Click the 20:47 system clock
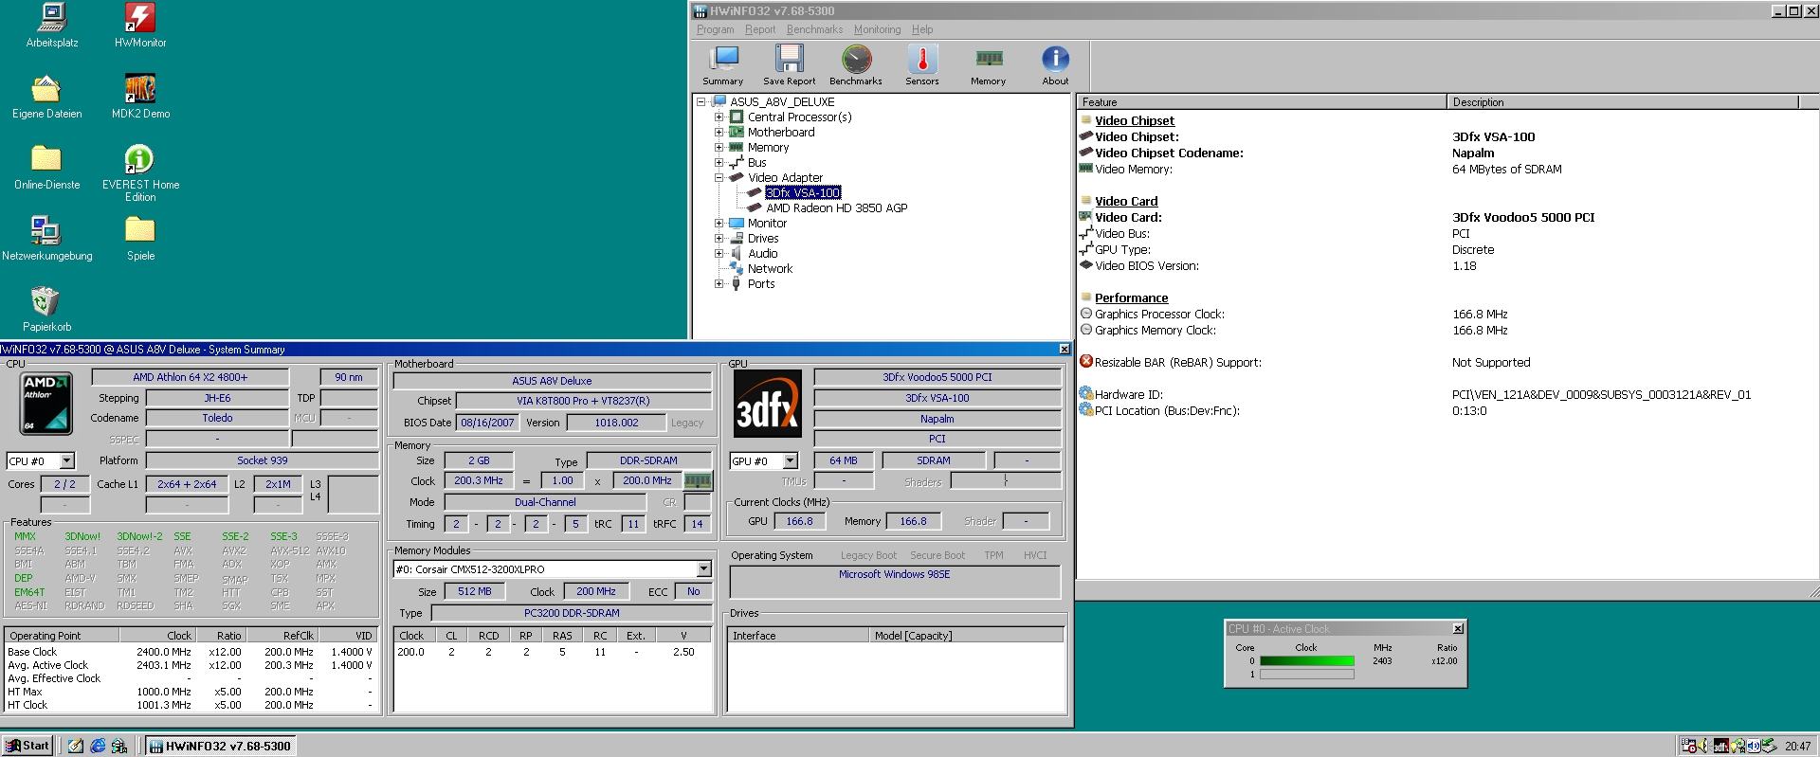The width and height of the screenshot is (1820, 757). pos(1797,746)
